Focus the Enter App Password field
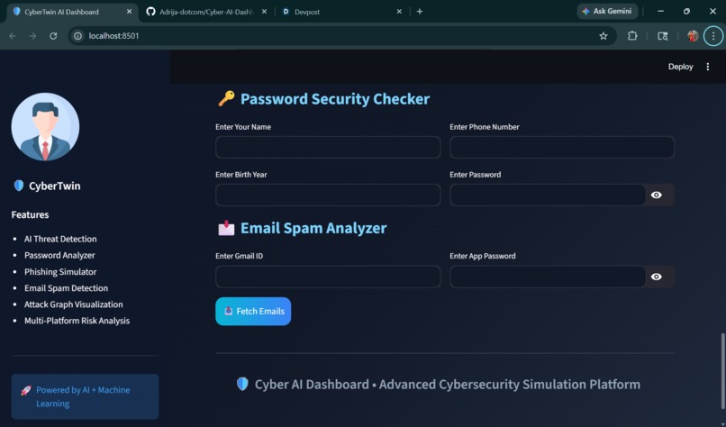The height and width of the screenshot is (427, 726). [548, 277]
